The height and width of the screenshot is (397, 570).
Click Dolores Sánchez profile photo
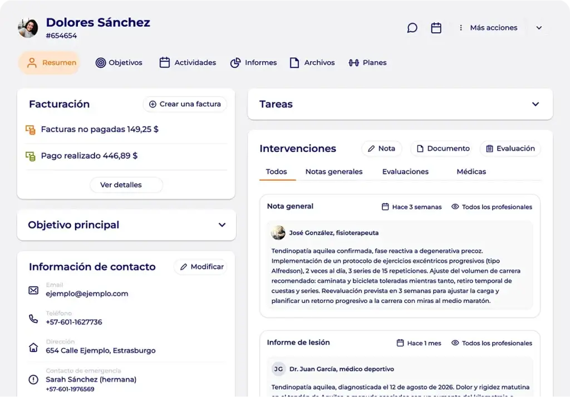pos(28,28)
